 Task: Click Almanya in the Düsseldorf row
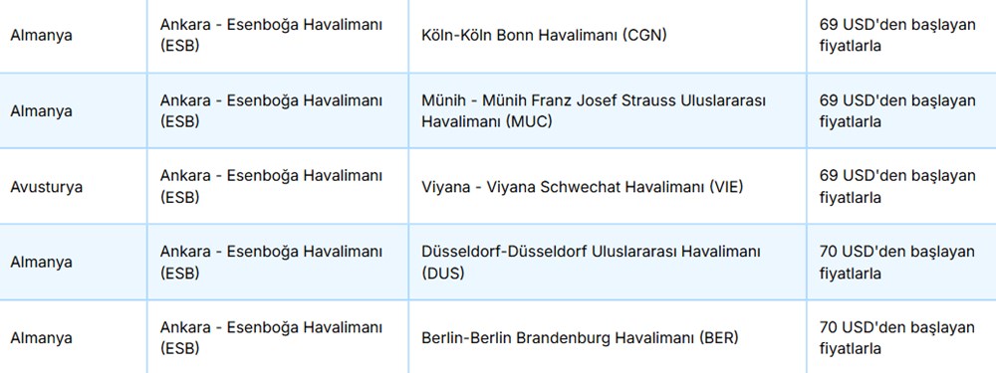click(41, 263)
